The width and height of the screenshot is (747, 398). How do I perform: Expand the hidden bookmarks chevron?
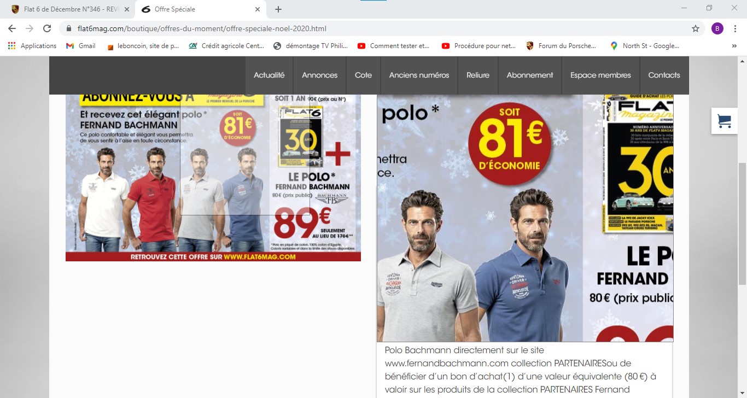coord(734,46)
